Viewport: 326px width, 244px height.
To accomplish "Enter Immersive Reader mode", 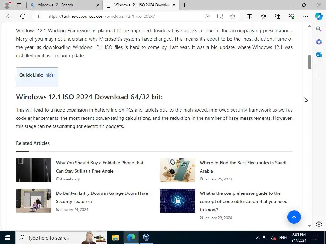I will (x=220, y=16).
